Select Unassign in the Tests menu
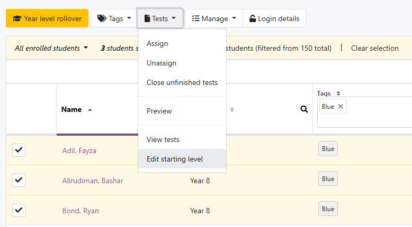412x227 pixels. [x=162, y=63]
